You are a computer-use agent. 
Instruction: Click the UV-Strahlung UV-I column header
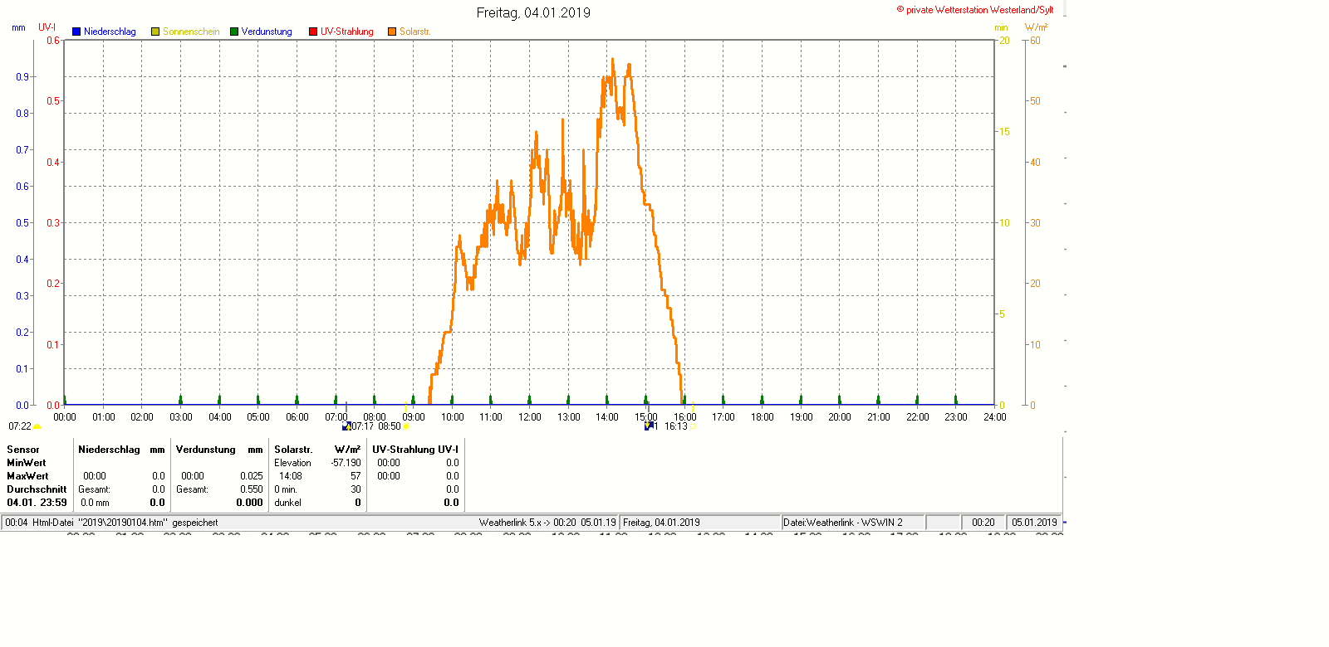coord(415,450)
